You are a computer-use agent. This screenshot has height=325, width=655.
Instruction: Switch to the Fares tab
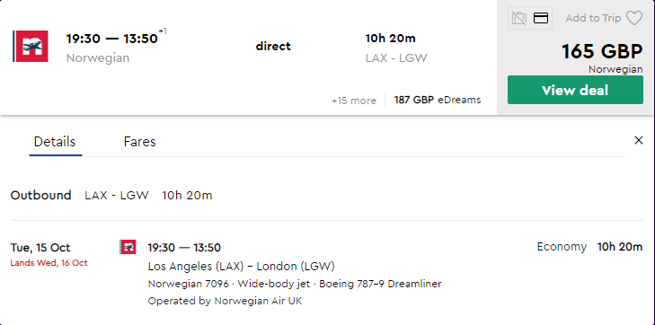[x=140, y=142]
